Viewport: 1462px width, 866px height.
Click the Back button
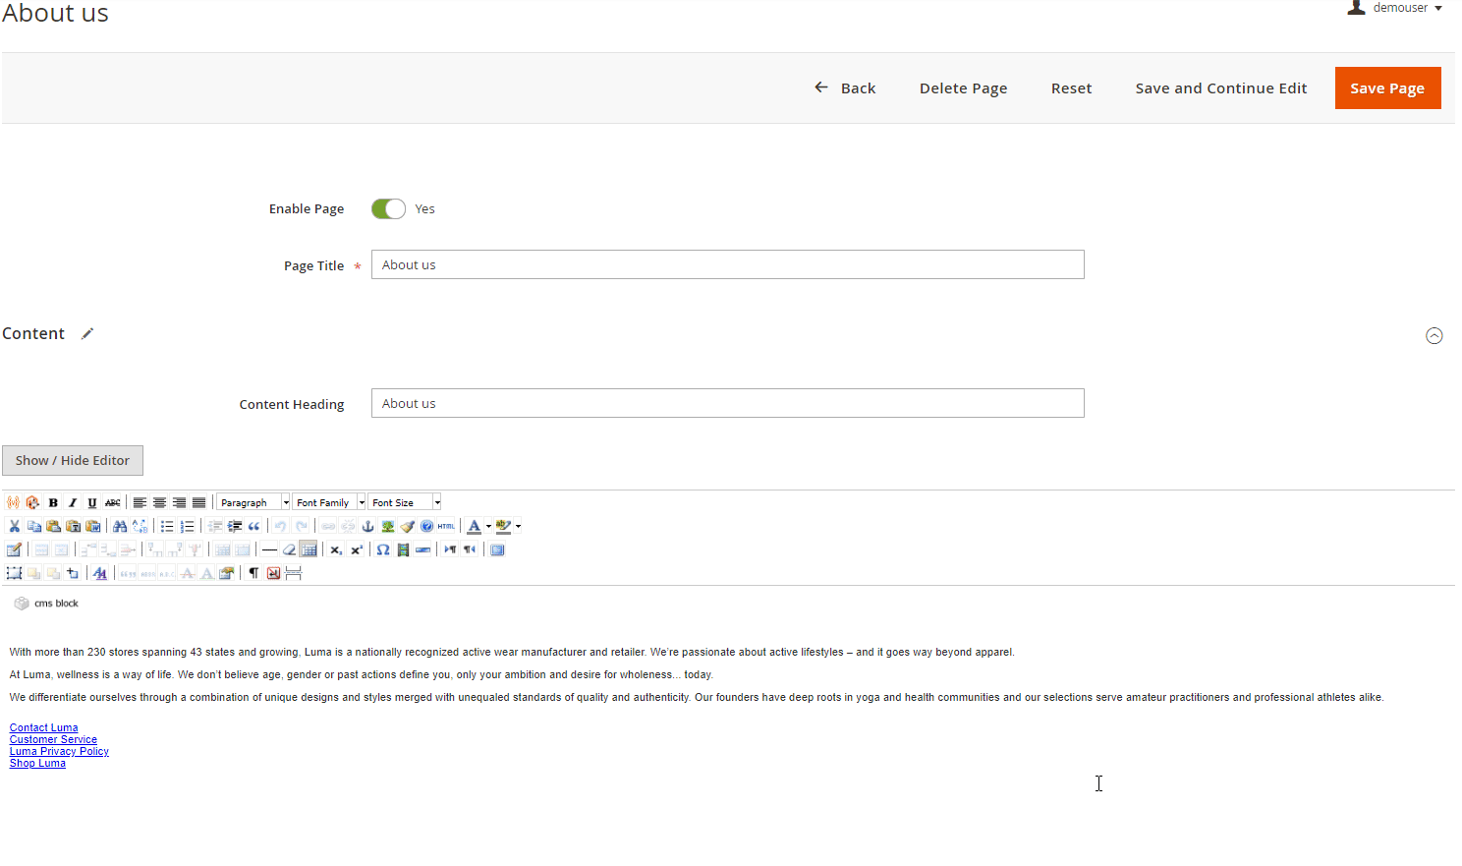(845, 87)
